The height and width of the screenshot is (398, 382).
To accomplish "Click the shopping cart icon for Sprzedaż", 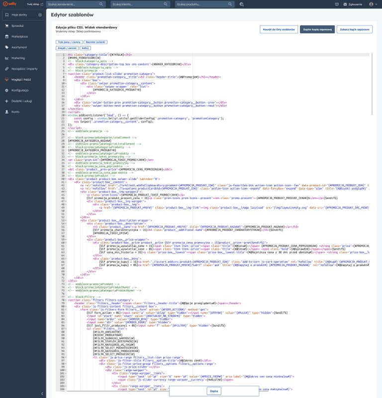I will click(7, 26).
